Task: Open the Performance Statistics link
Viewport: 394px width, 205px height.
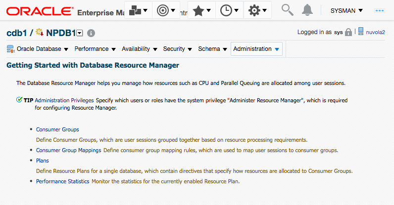Action: point(62,181)
